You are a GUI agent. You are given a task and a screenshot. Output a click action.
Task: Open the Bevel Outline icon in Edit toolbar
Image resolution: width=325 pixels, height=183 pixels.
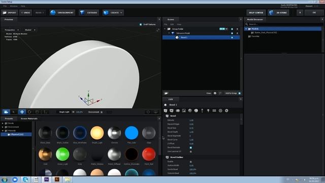coord(172,111)
